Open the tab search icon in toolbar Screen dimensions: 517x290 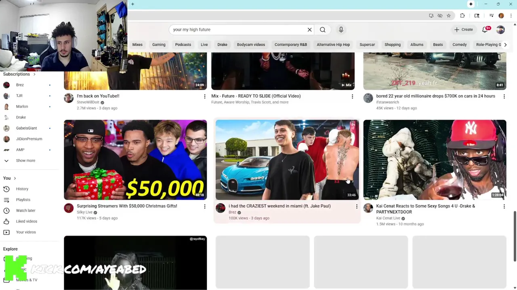pyautogui.click(x=477, y=16)
